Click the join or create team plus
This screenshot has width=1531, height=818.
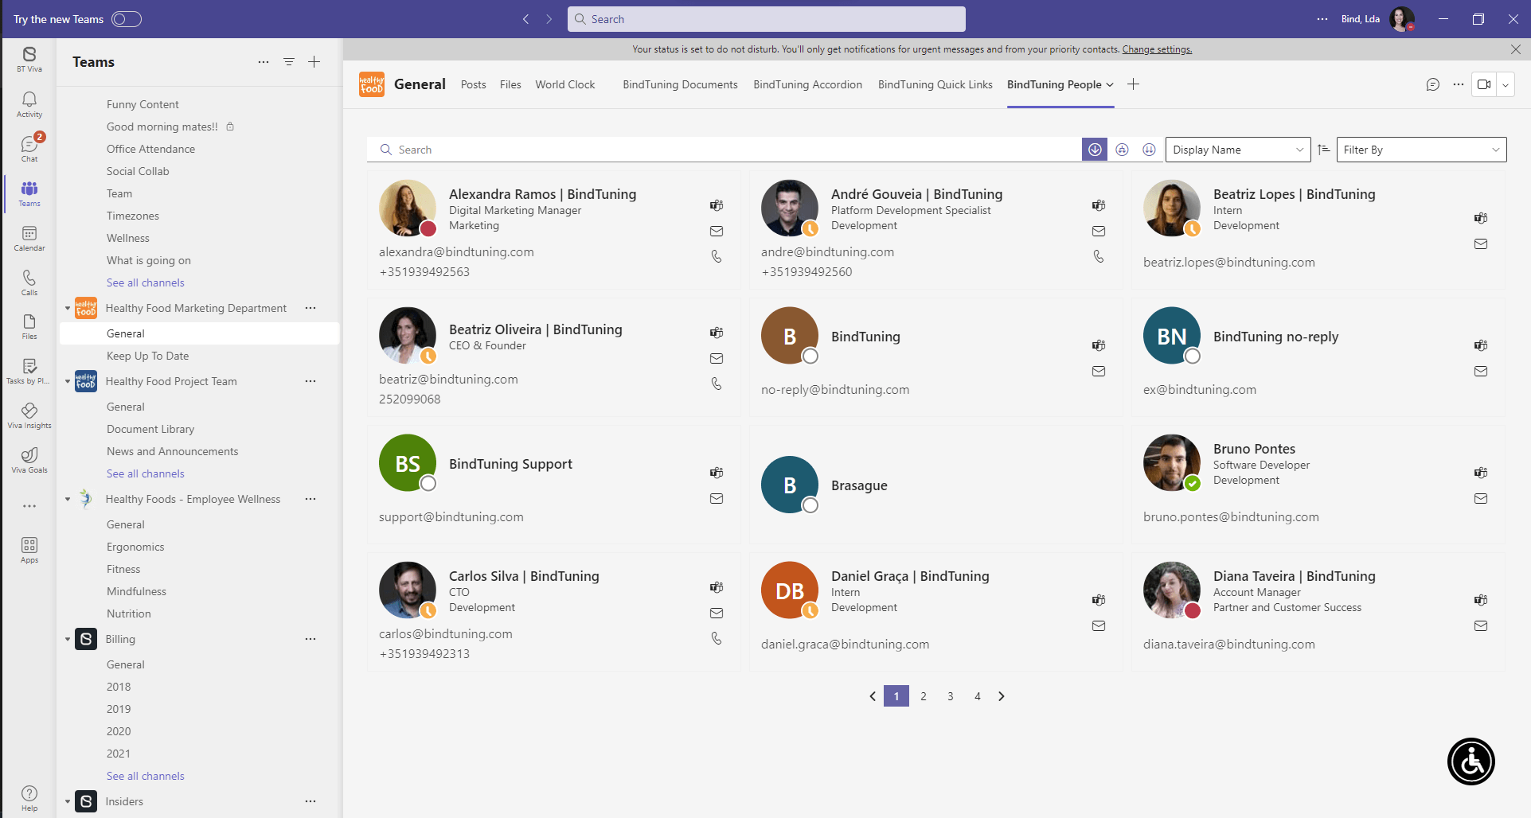click(314, 62)
